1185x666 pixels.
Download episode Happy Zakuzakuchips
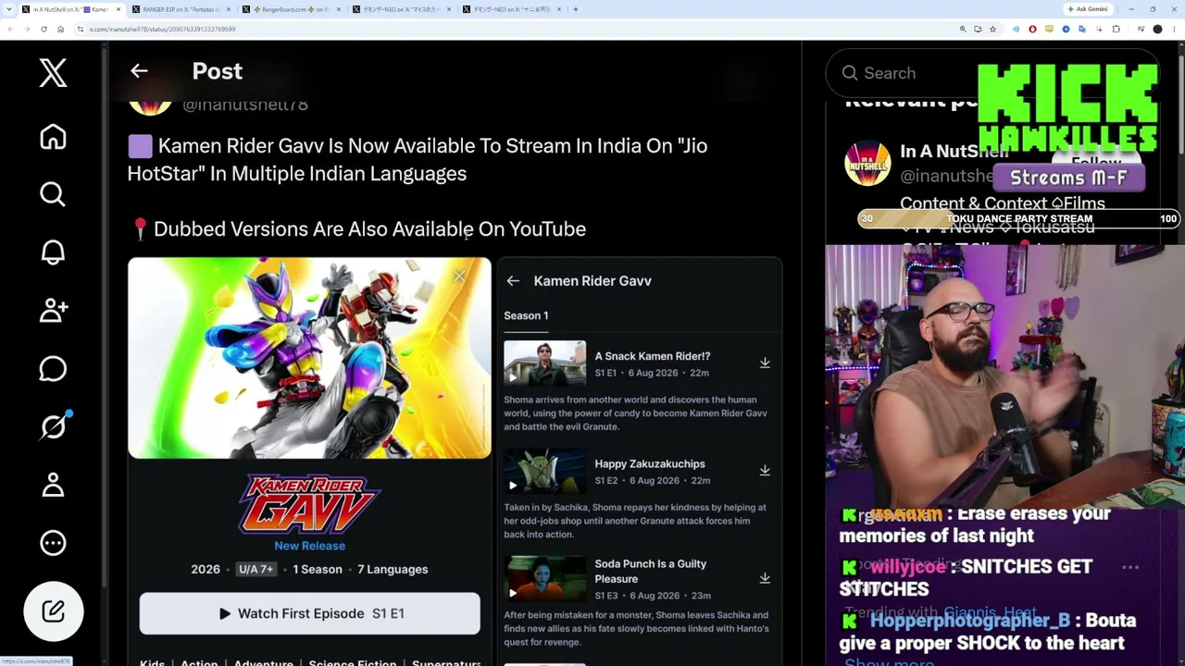[765, 471]
